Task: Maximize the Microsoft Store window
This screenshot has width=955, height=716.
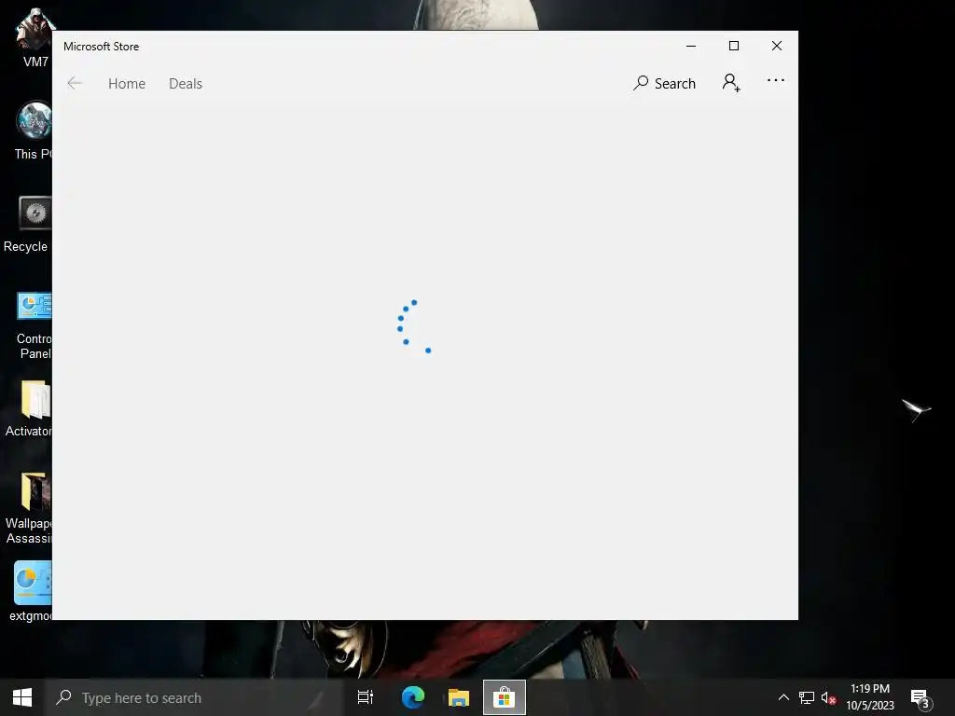Action: pyautogui.click(x=734, y=47)
